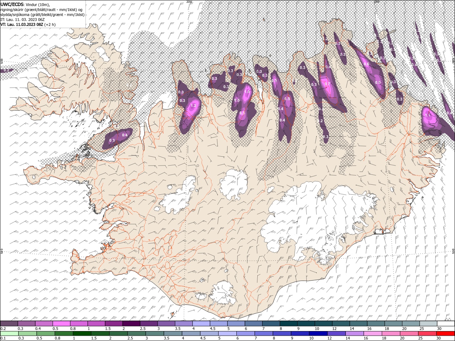Pick the 25 light gray swatch, upper legend
This screenshot has height=341, width=455.
click(x=428, y=324)
